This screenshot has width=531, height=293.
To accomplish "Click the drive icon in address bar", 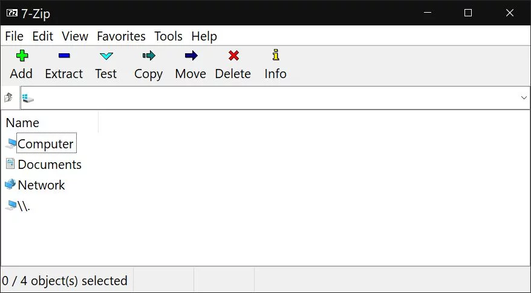I will (x=28, y=98).
